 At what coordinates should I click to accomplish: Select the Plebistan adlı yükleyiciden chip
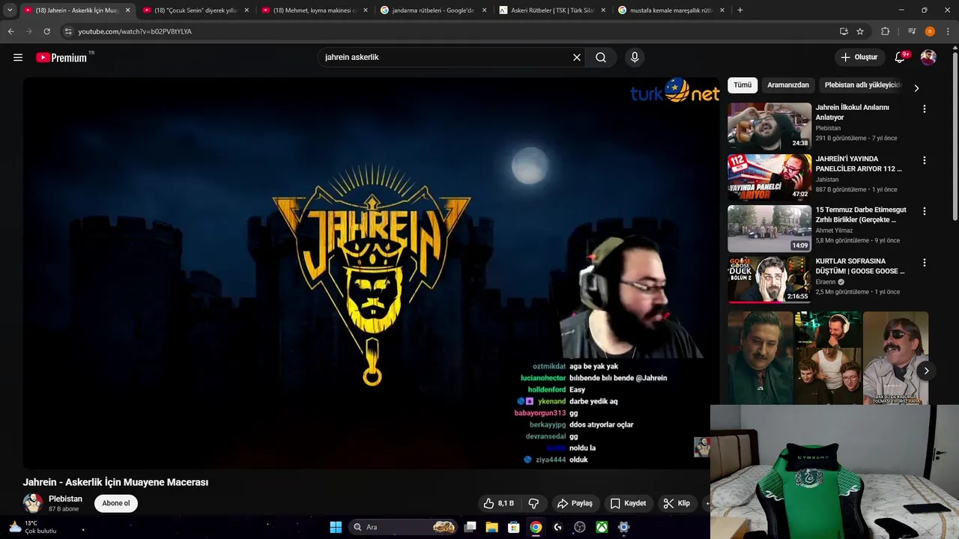pos(862,85)
